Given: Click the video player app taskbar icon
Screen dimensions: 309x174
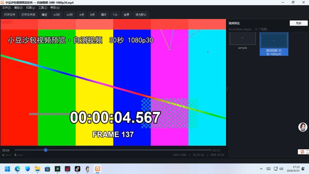Looking at the screenshot, I should [97, 169].
